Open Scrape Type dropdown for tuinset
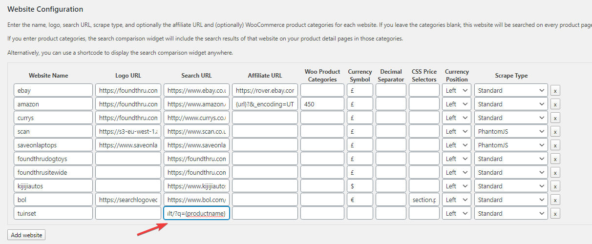 click(511, 213)
